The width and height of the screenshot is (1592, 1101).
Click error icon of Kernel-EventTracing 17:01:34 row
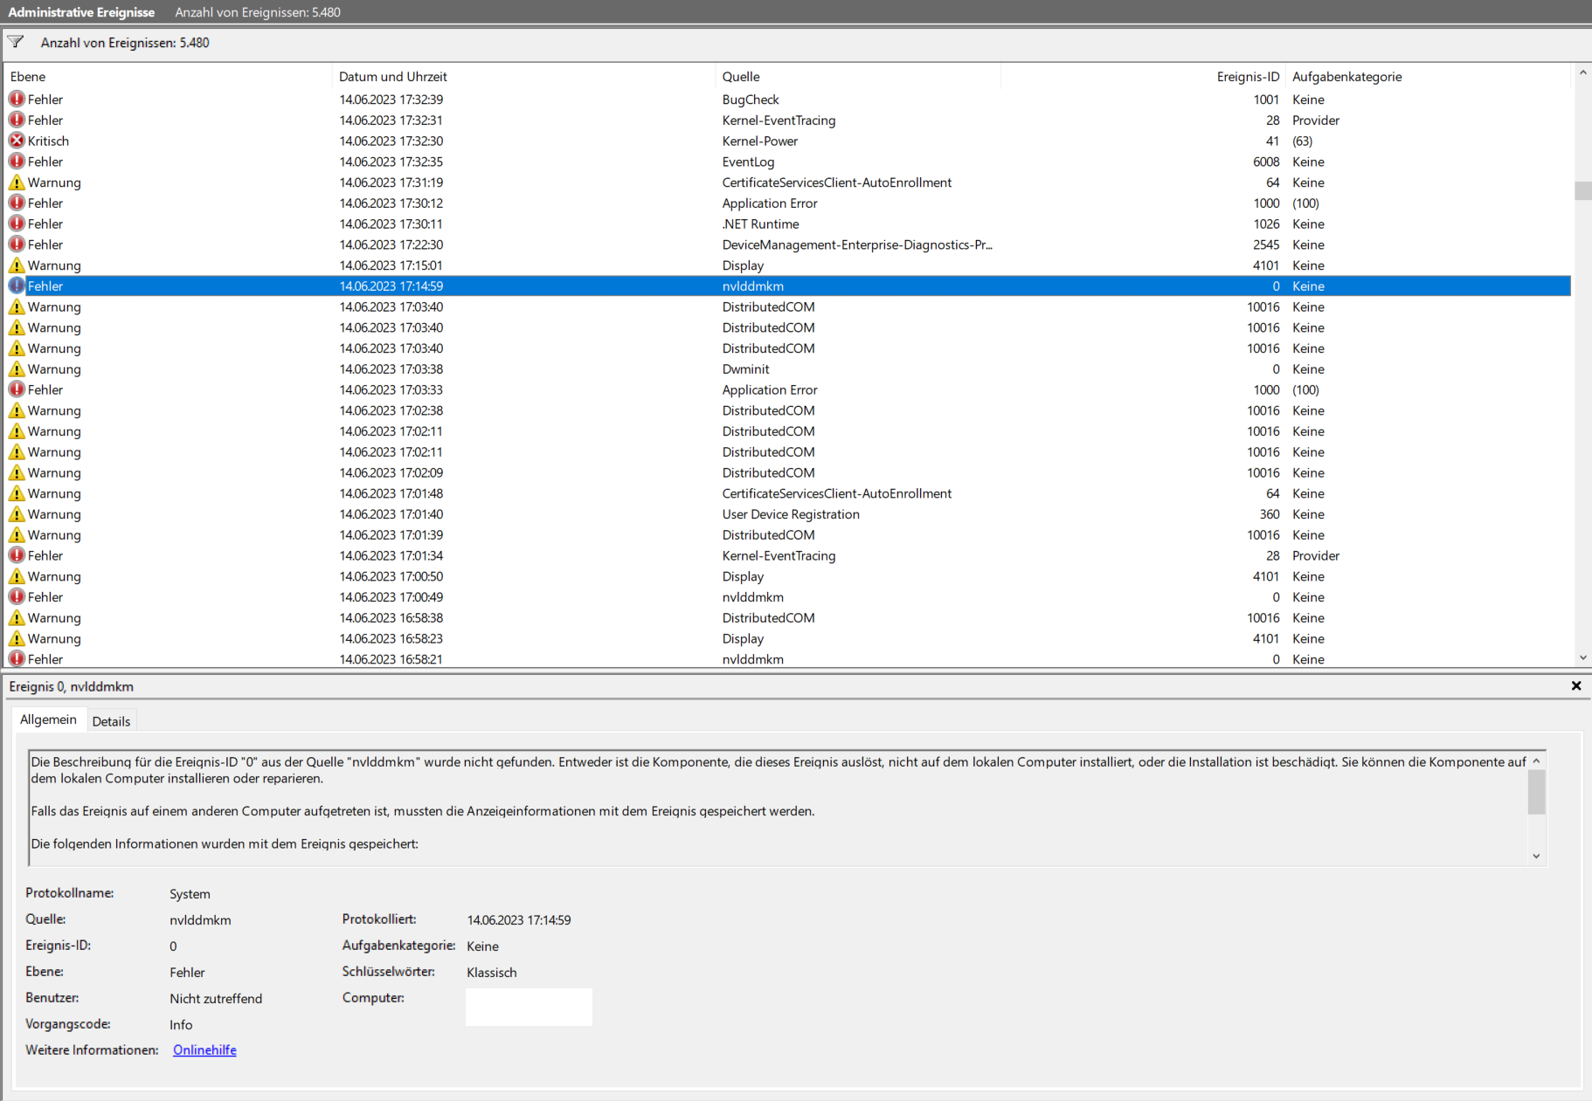(x=17, y=555)
